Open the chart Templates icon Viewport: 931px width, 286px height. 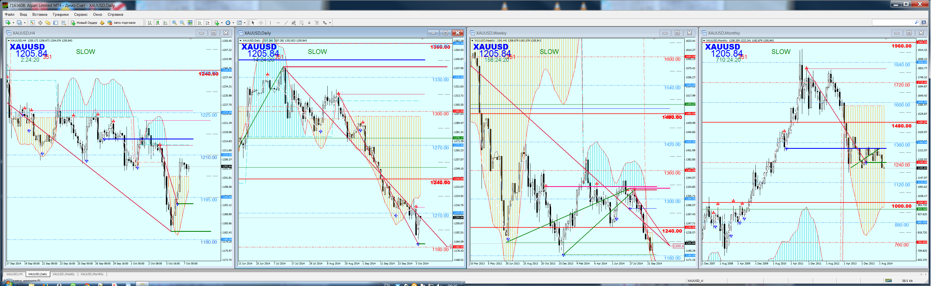[239, 23]
